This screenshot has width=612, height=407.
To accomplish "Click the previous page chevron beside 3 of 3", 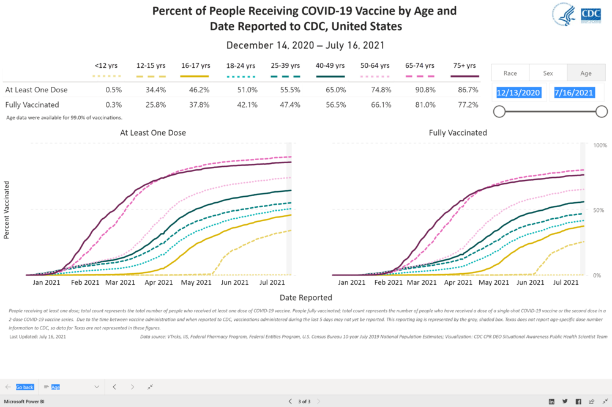I will coord(290,401).
